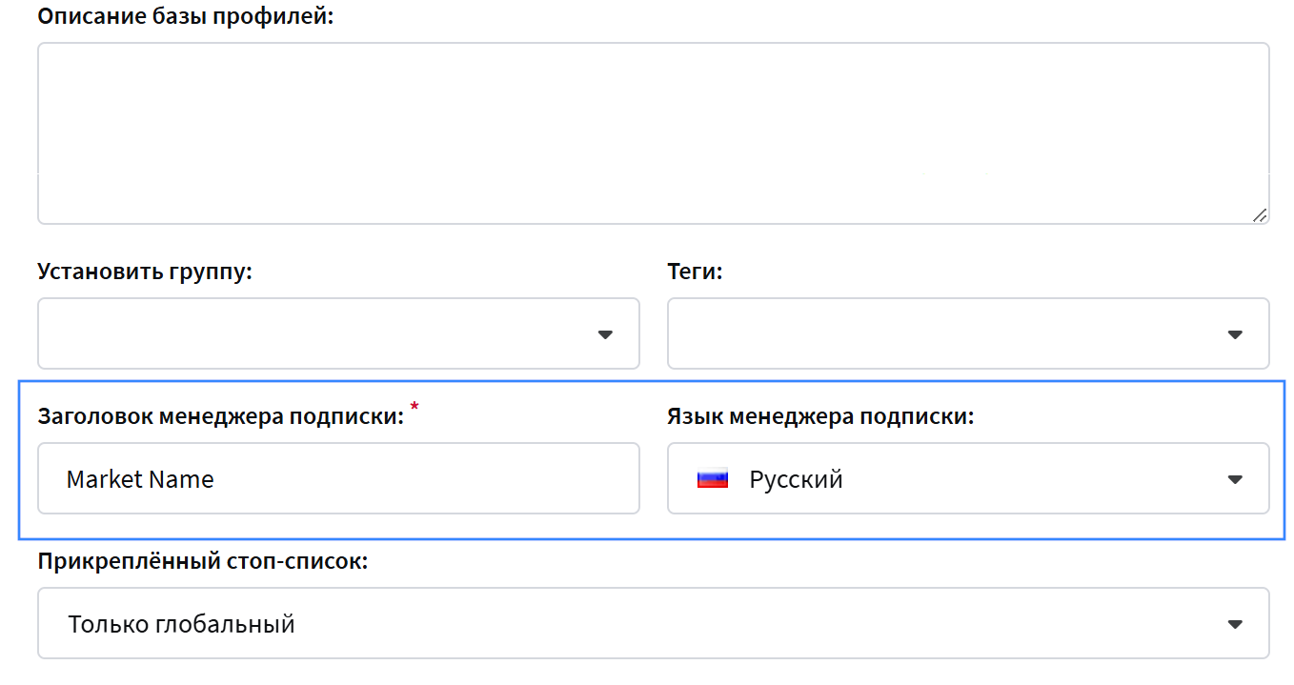The image size is (1294, 685).
Task: Open the Теги dropdown arrow
Action: tap(1235, 334)
